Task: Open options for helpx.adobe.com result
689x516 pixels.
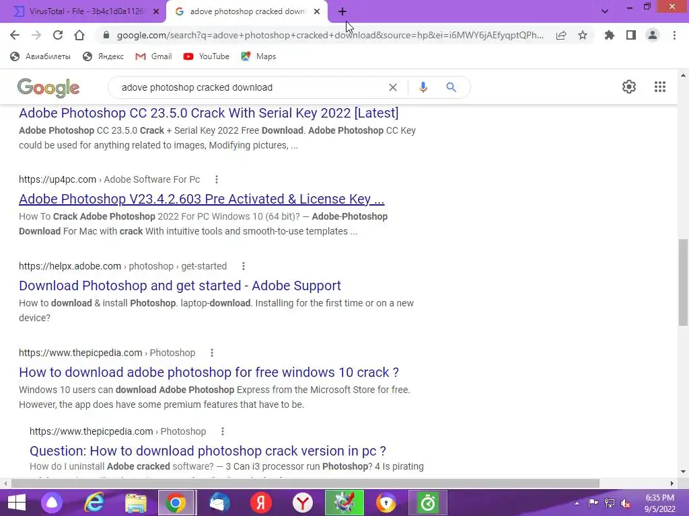Action: point(244,266)
